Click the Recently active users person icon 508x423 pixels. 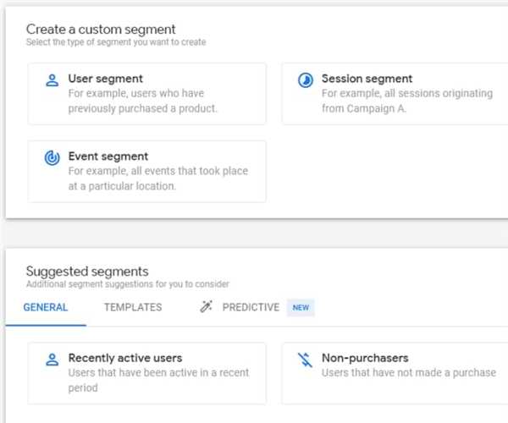point(52,360)
